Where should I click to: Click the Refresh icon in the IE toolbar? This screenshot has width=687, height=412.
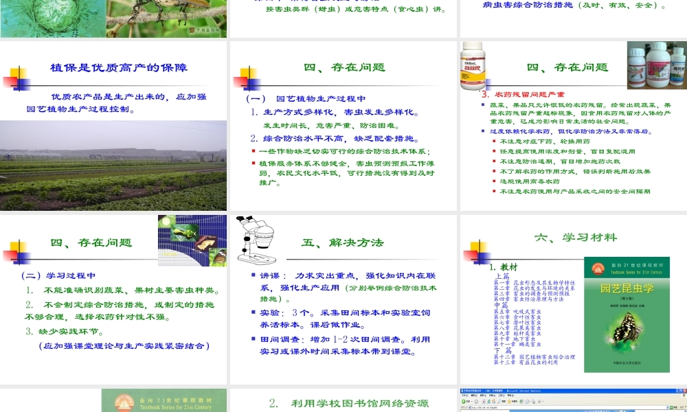(488, 402)
